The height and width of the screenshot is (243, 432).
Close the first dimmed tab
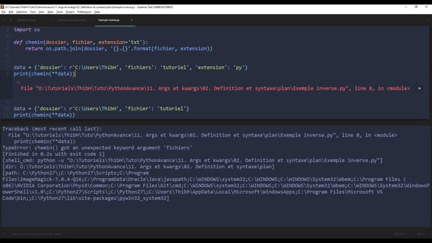click(51, 20)
